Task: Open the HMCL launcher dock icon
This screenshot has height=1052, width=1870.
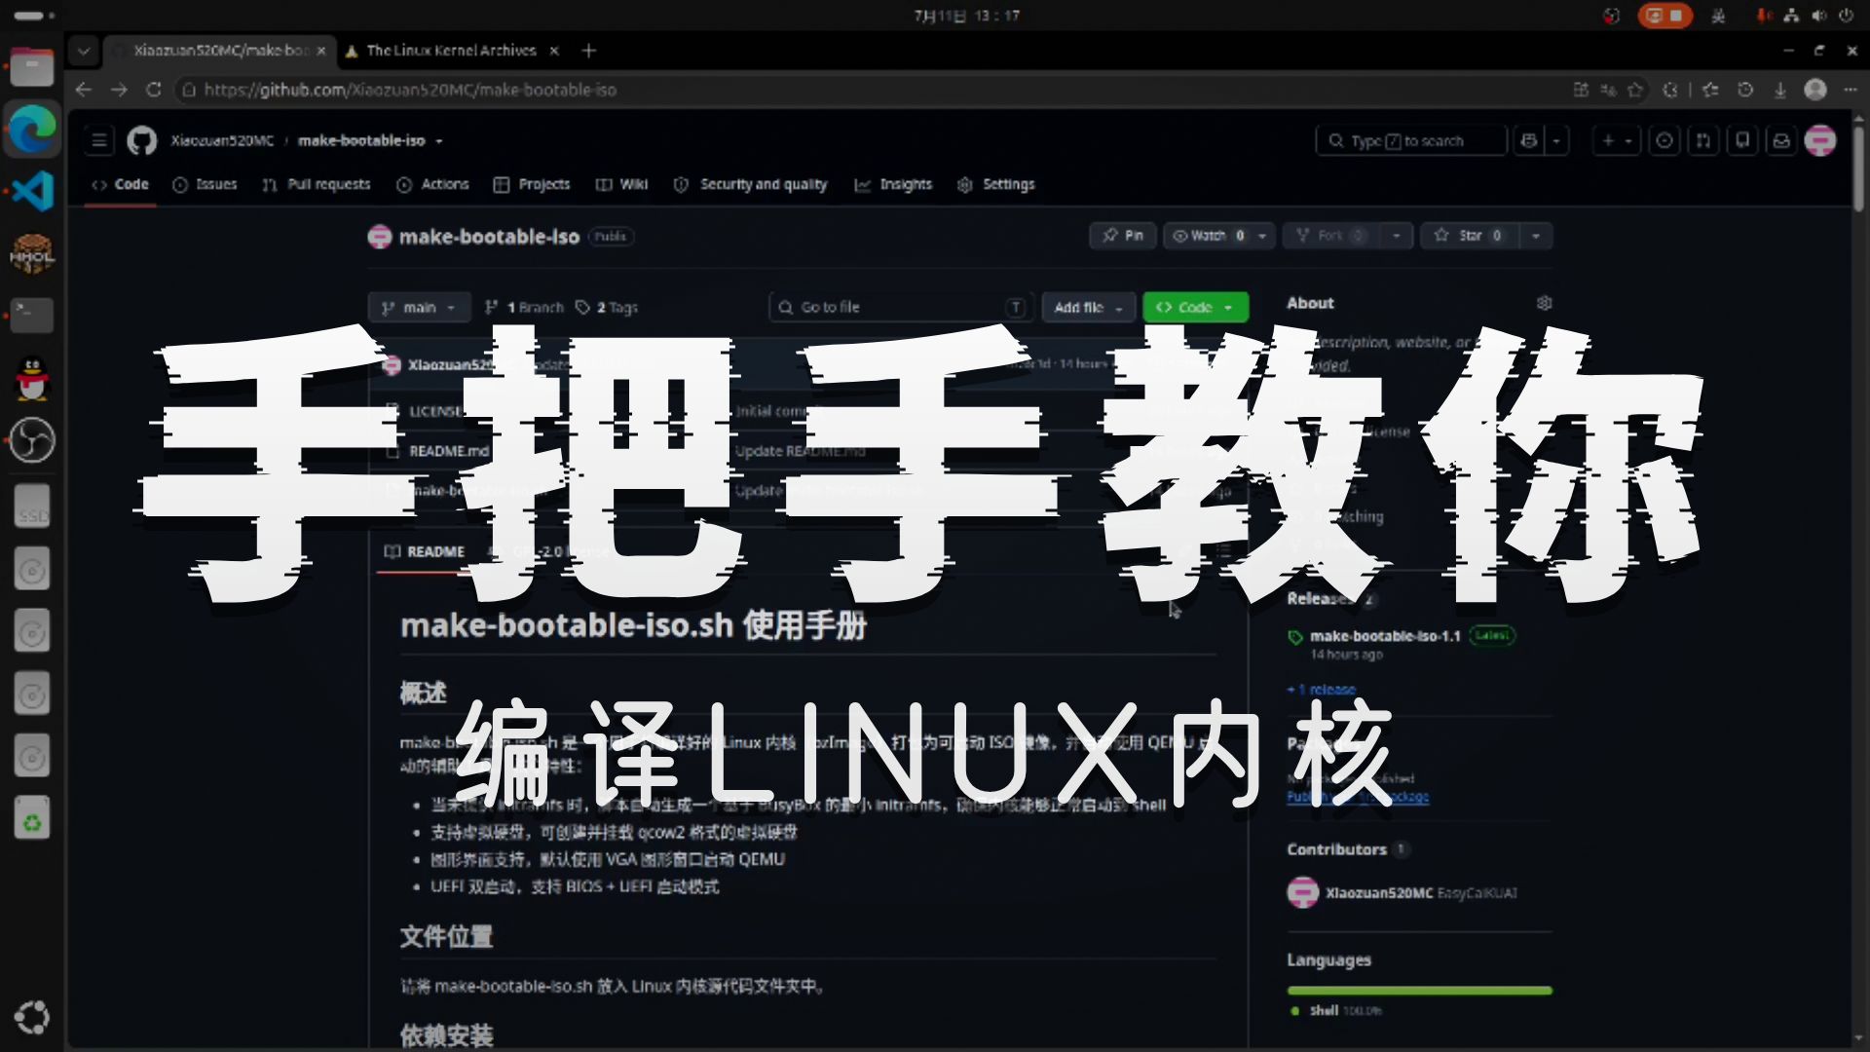Action: [32, 253]
